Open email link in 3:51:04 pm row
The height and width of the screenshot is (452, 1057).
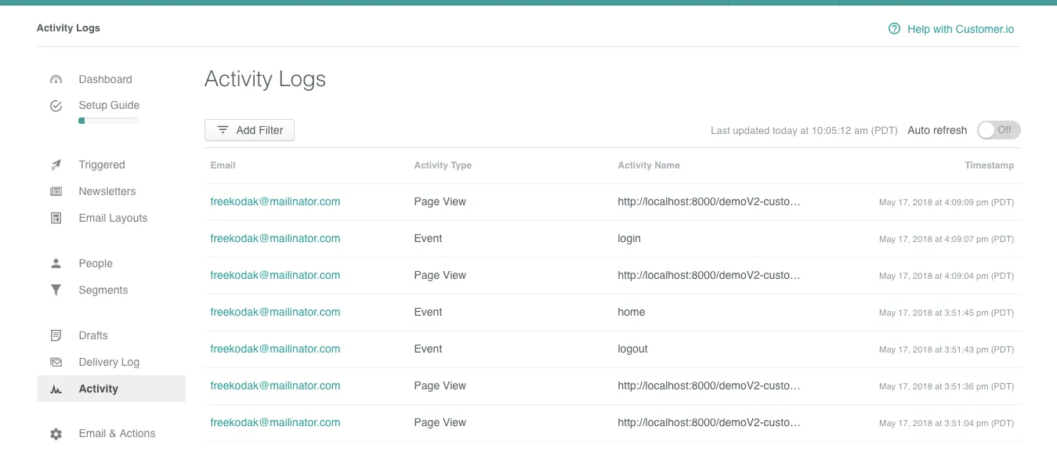(275, 423)
